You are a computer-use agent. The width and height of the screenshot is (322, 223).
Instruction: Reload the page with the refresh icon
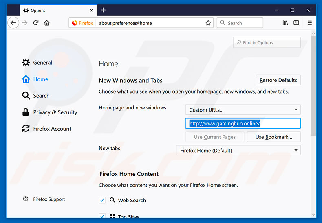tap(36, 23)
